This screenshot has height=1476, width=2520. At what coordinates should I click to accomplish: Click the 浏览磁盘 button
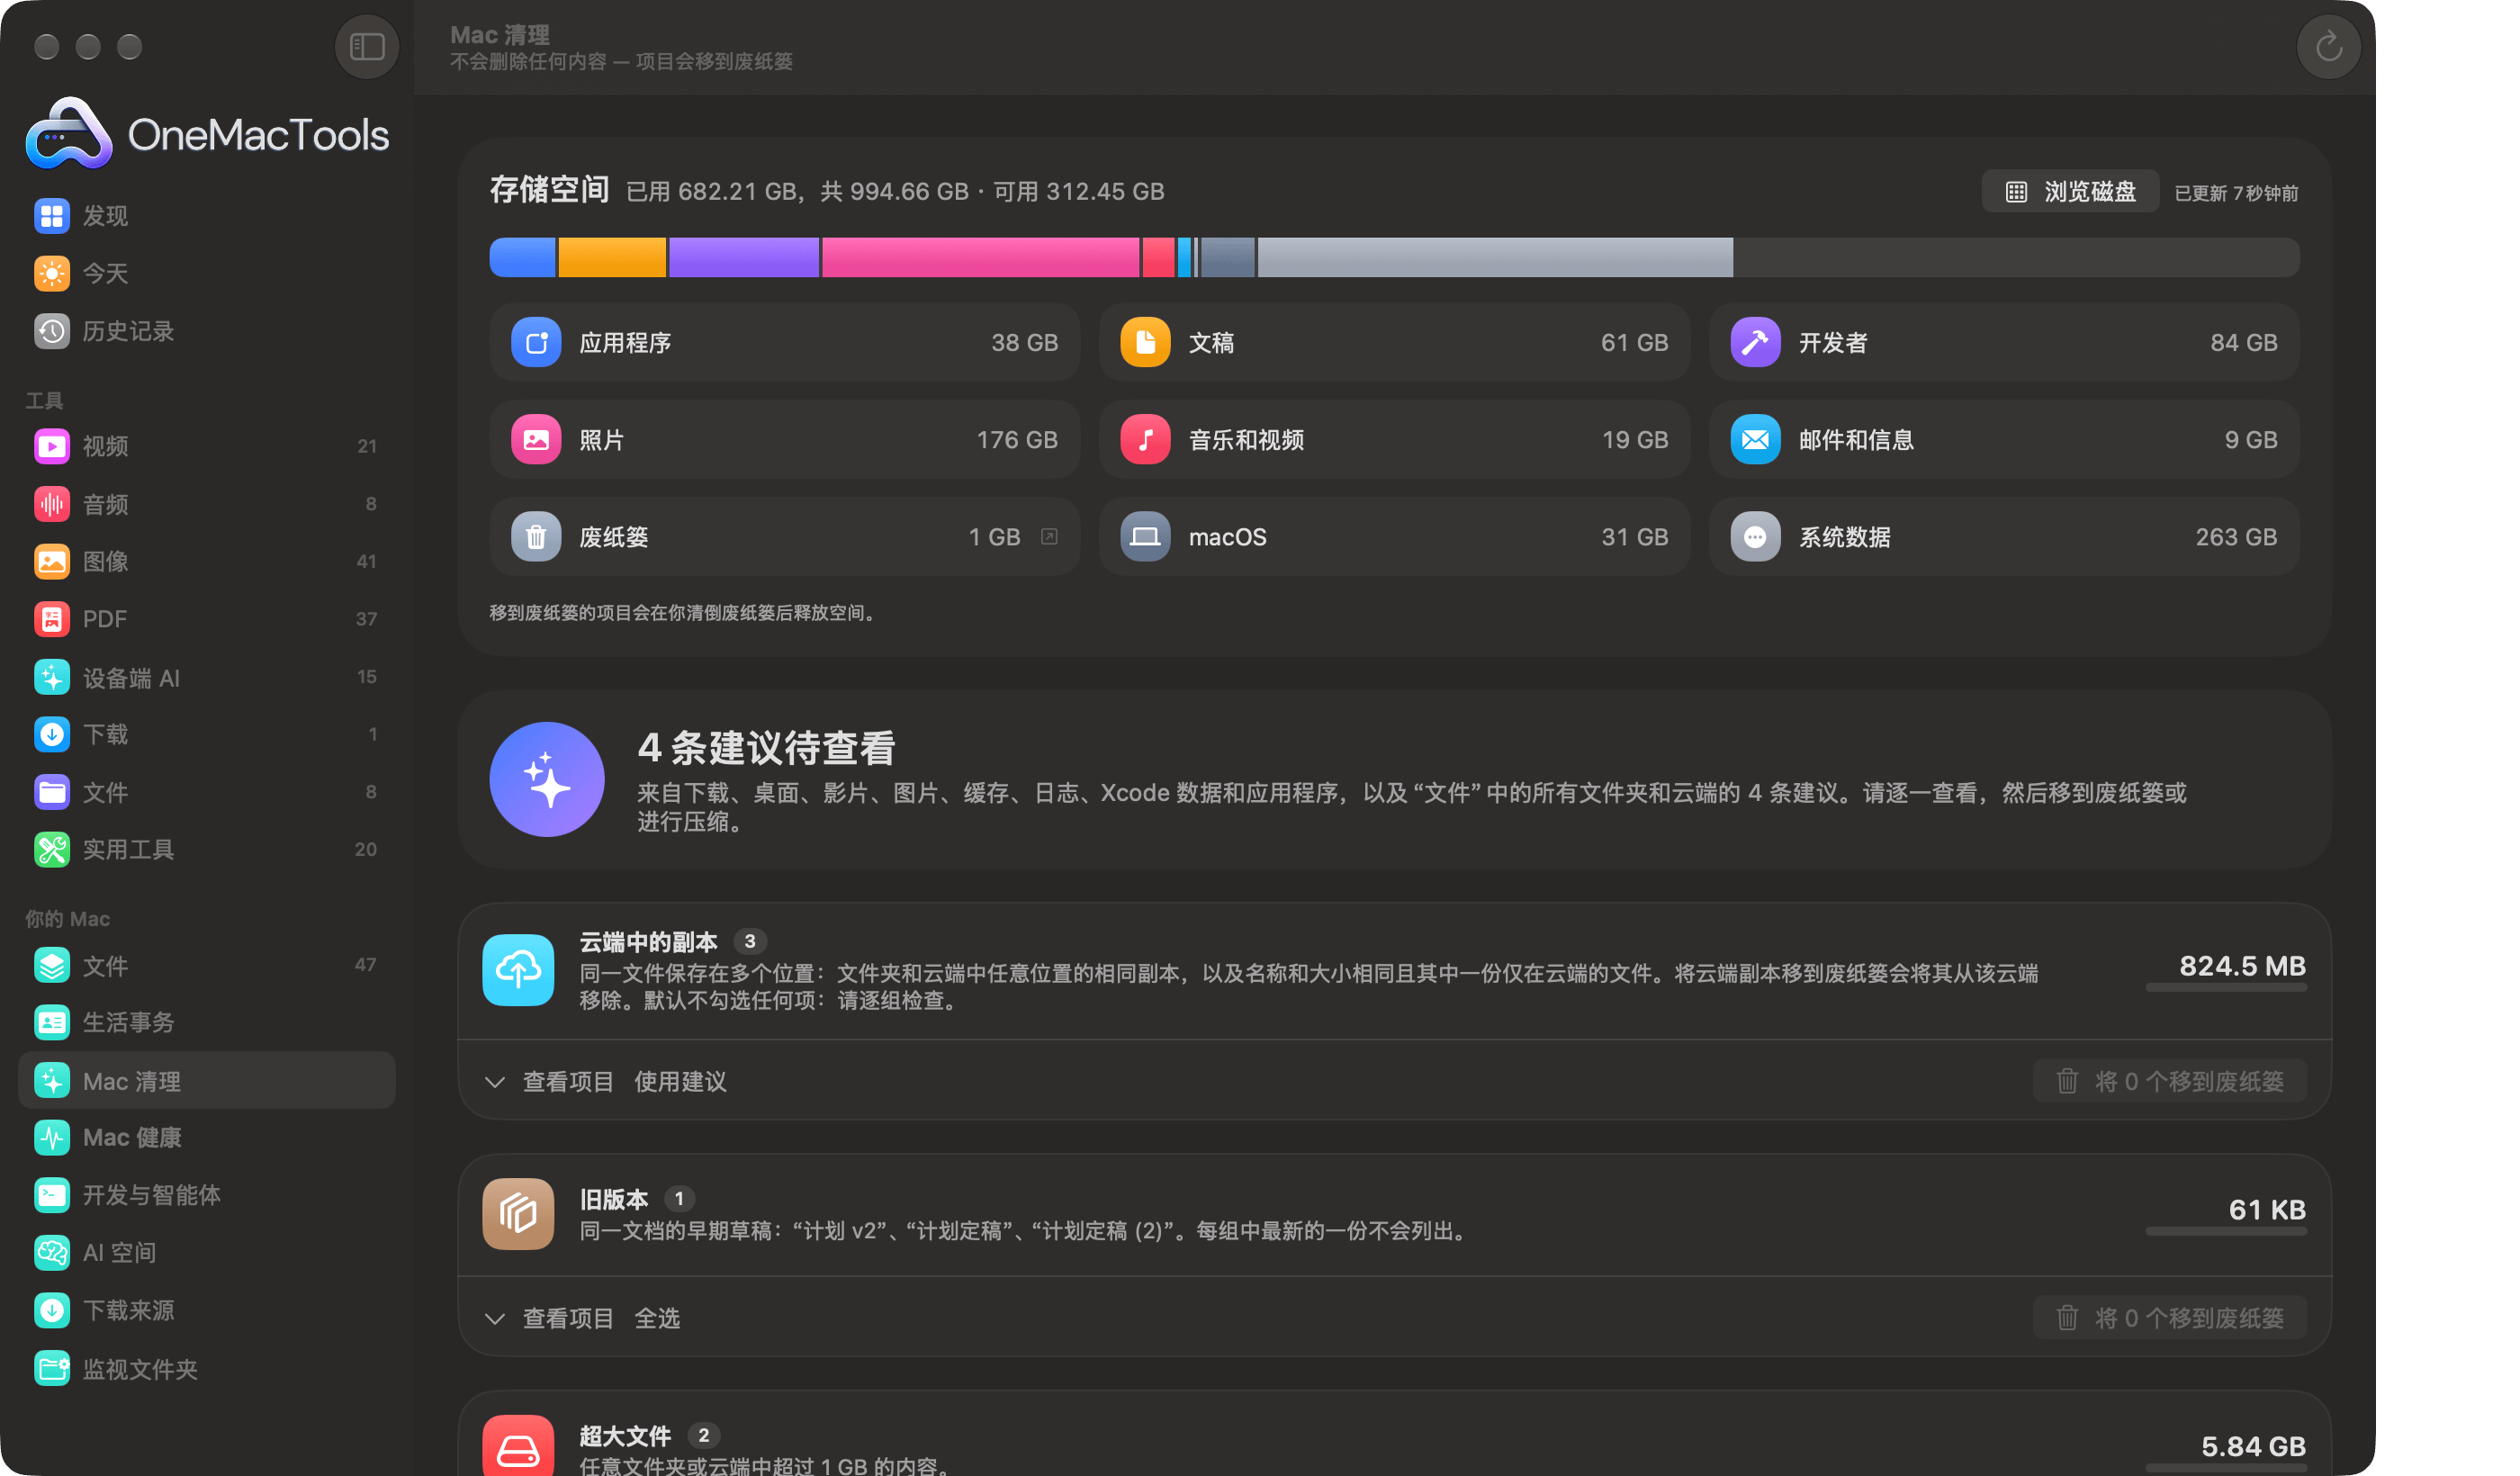coord(2070,192)
